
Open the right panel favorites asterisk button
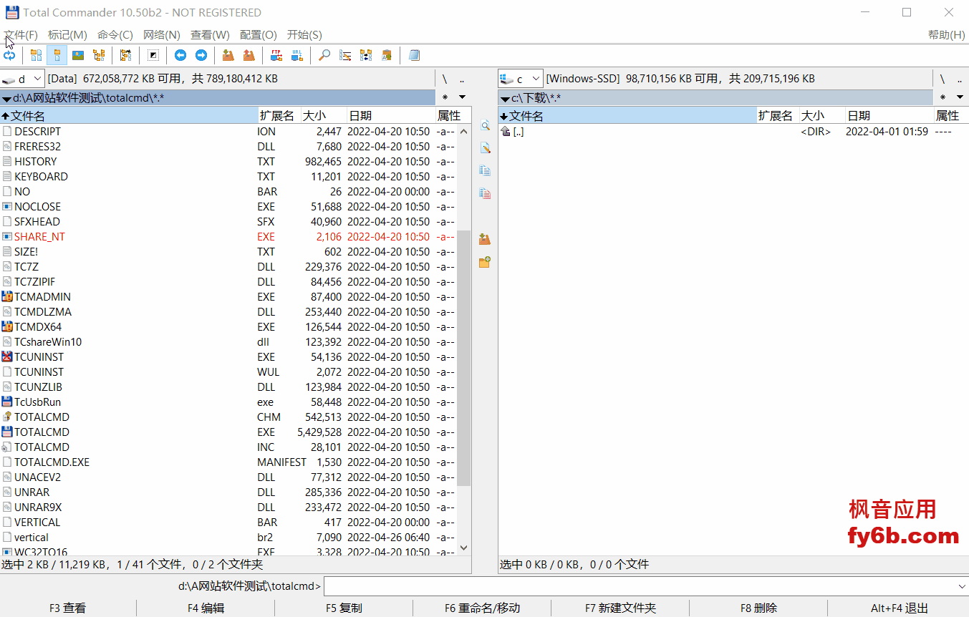point(943,97)
